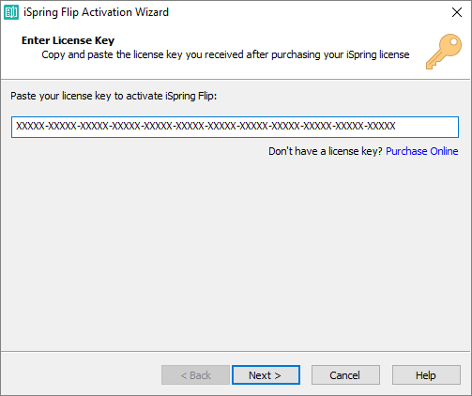Open Help for the activation wizard
The image size is (472, 396).
(x=426, y=374)
